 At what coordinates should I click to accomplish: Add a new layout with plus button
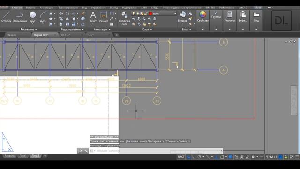click(45, 156)
